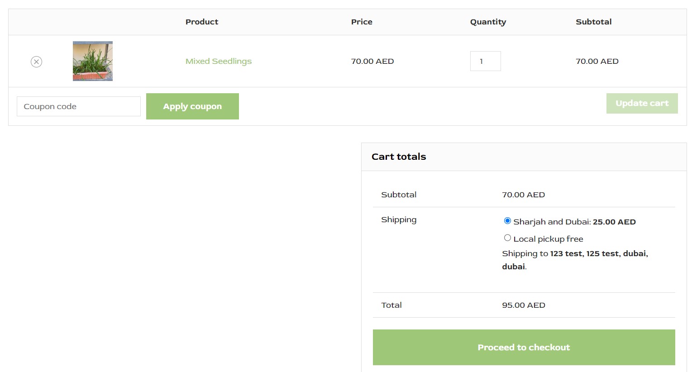Select the Sharjah and Dubai shipping option
692x372 pixels.
(507, 221)
